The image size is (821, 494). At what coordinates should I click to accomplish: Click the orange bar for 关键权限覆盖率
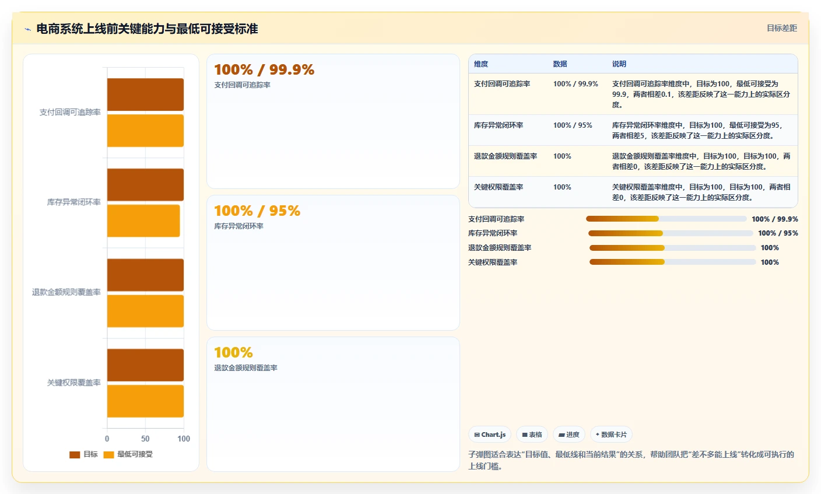145,401
